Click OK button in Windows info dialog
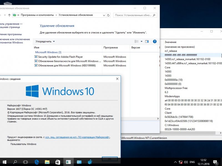The image size is (222, 166). tap(110, 159)
